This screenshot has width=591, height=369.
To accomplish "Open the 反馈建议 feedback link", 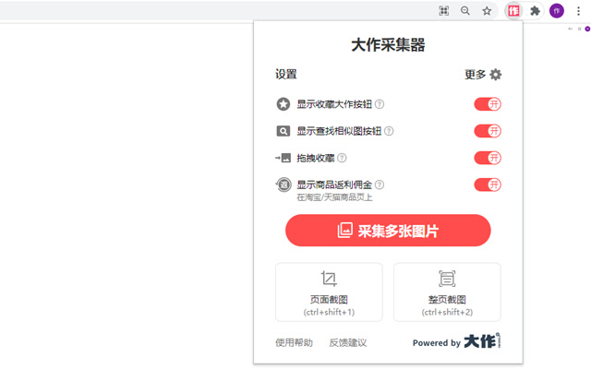I will click(x=348, y=342).
